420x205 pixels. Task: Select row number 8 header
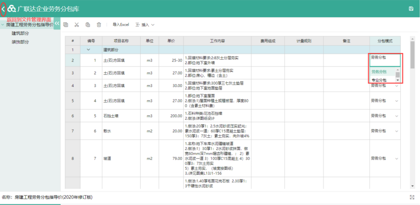pyautogui.click(x=73, y=159)
